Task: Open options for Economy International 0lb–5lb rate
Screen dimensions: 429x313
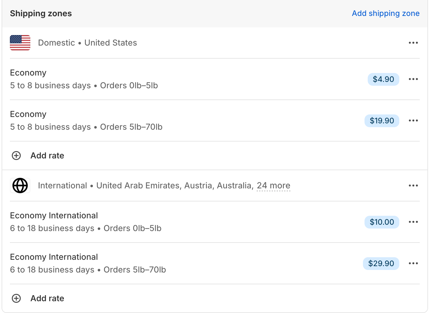Action: 413,222
